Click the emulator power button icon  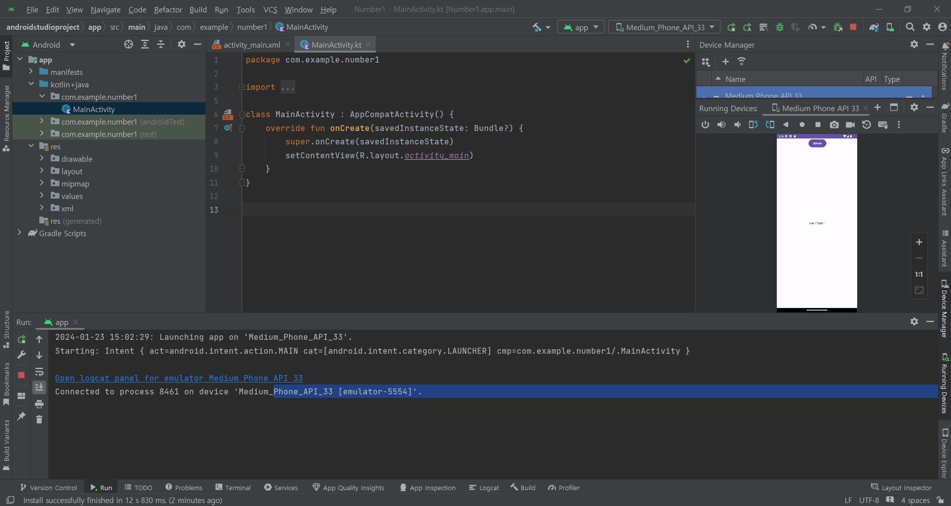pos(705,125)
